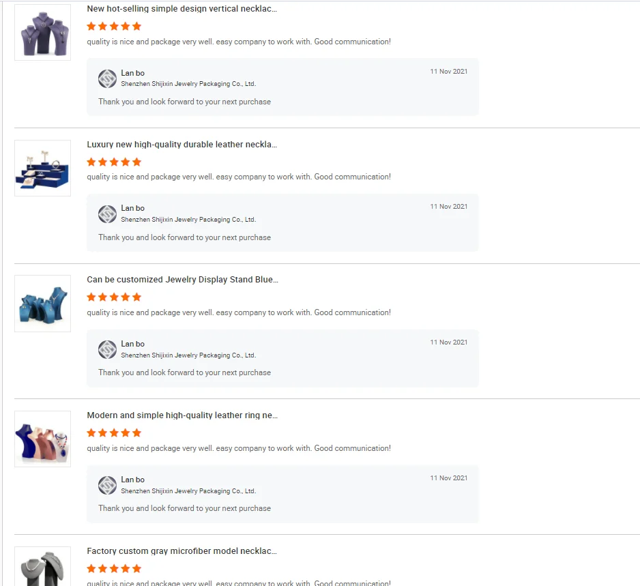This screenshot has width=640, height=586.
Task: Open blue and pink necklace busts thumbnail
Action: pyautogui.click(x=42, y=439)
